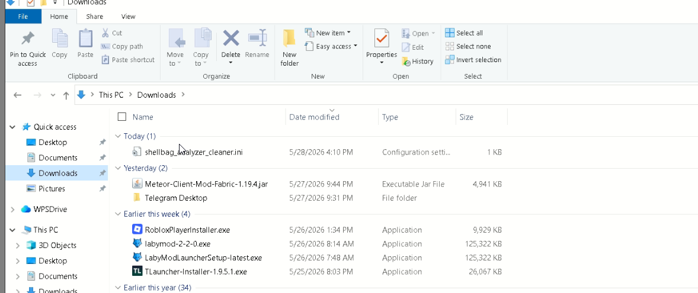Viewport: 698px width, 293px height.
Task: Select the TLauncher-Installer-1.9.5.1.exe file name
Action: tap(196, 271)
